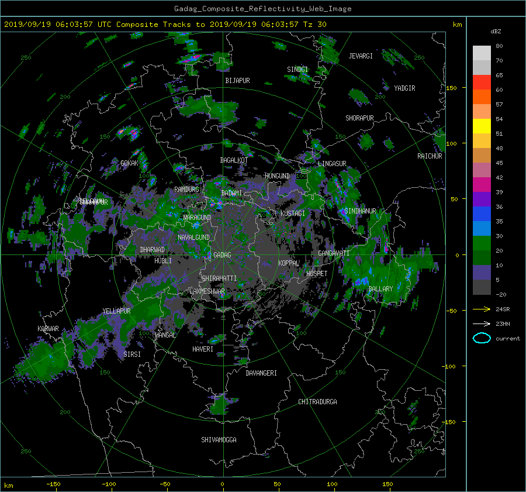Click the YADGIR city label
Screen dimensions: 526x492
[x=404, y=88]
